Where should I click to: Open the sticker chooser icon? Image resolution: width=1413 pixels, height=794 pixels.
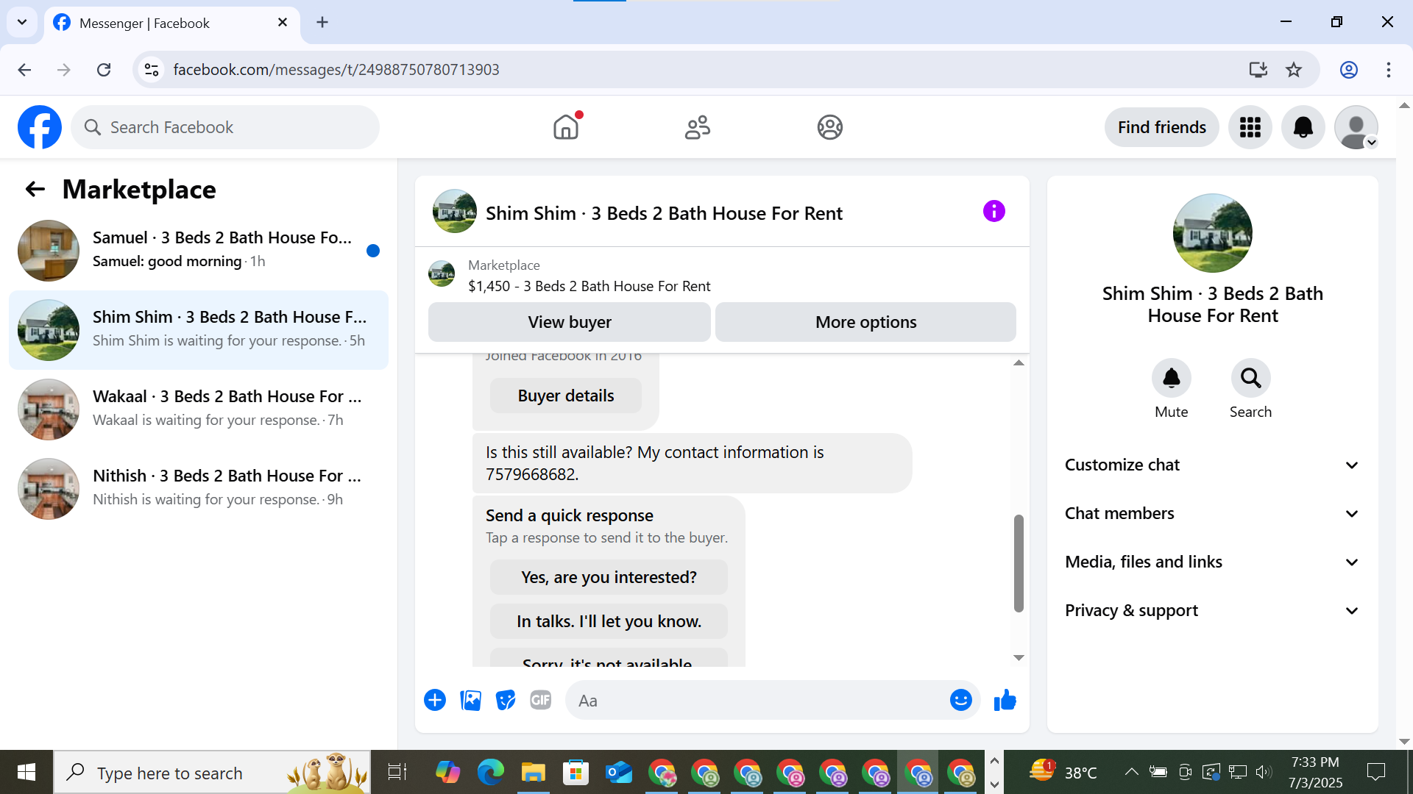[x=506, y=701]
